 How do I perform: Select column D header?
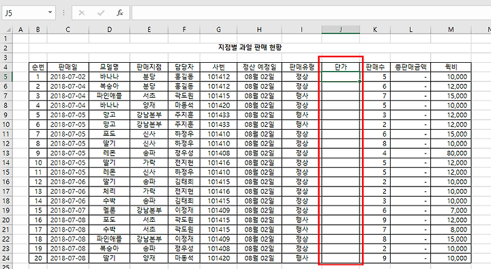(109, 29)
